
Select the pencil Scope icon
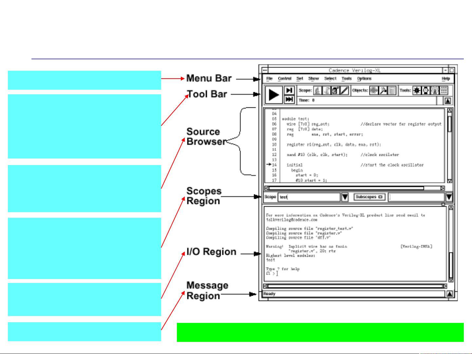(x=344, y=91)
